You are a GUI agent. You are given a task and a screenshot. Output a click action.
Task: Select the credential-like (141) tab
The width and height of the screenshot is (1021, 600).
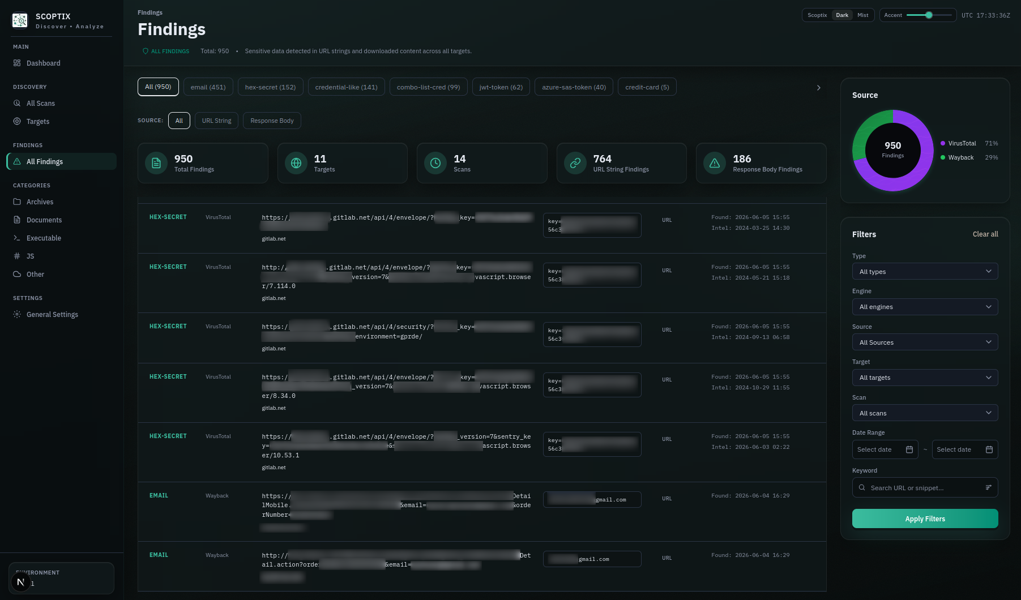click(346, 87)
